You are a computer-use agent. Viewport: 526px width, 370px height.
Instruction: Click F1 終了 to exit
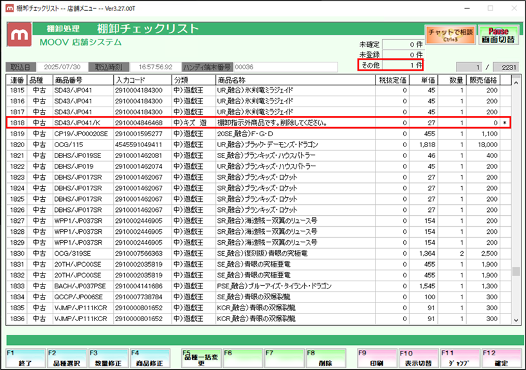pos(26,358)
